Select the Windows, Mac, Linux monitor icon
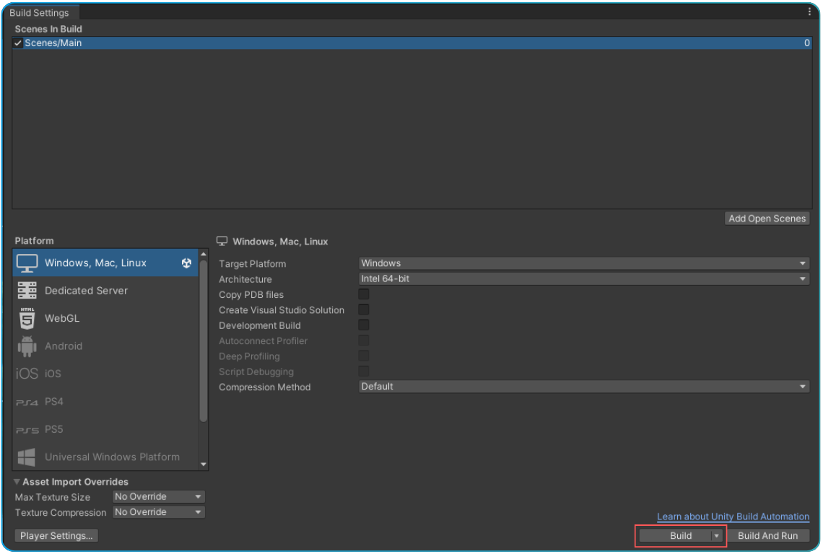The height and width of the screenshot is (554, 823). pos(27,263)
